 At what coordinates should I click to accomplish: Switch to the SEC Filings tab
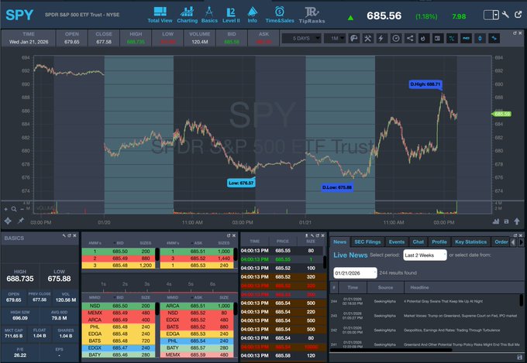point(367,241)
